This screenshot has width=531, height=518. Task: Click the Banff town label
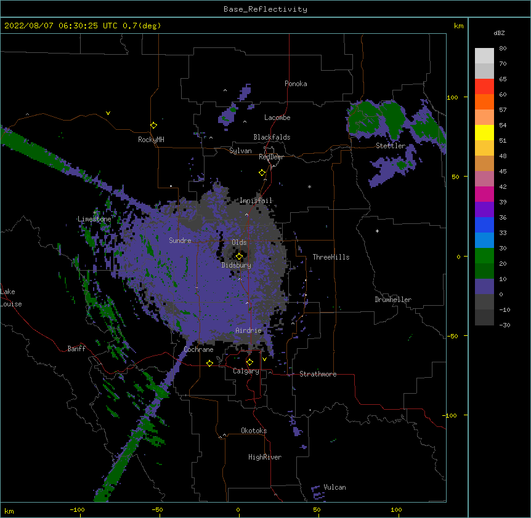(76, 349)
